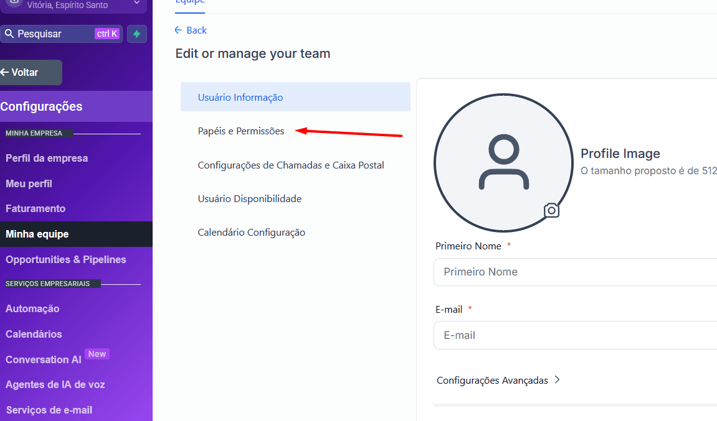Viewport: 717px width, 421px height.
Task: Open Calendário Configuração section
Action: pyautogui.click(x=252, y=233)
